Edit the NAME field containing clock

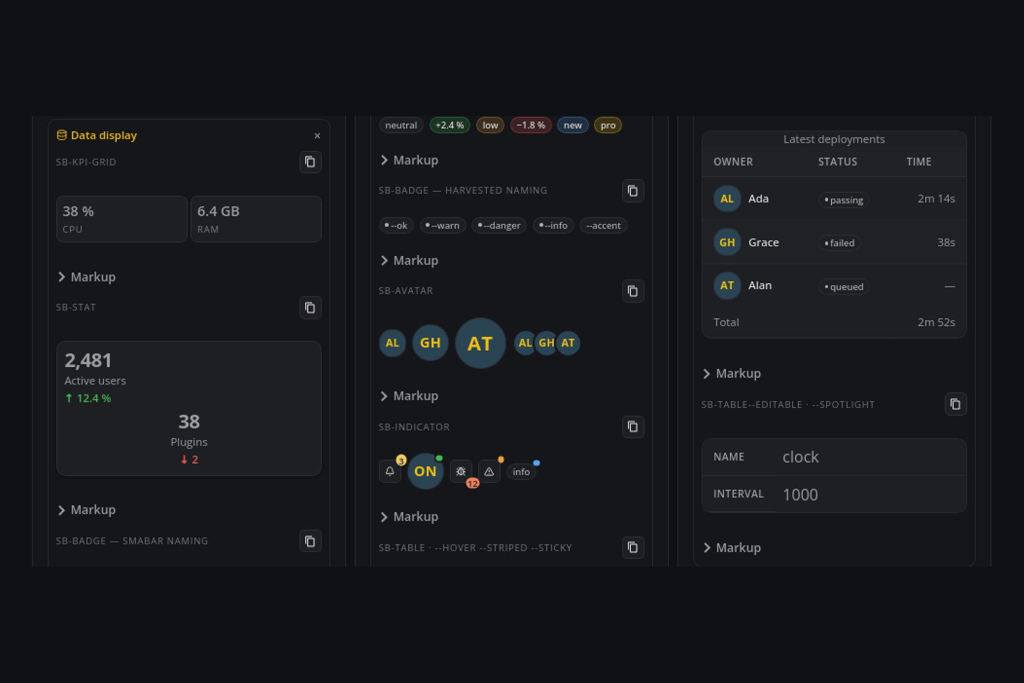870,457
